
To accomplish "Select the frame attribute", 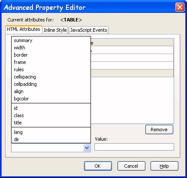I will tap(51, 62).
